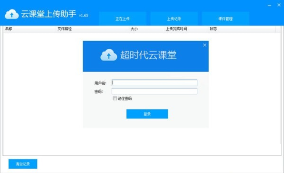Click the 超时代云课堂 dialog title text
The height and width of the screenshot is (173, 284).
[148, 55]
